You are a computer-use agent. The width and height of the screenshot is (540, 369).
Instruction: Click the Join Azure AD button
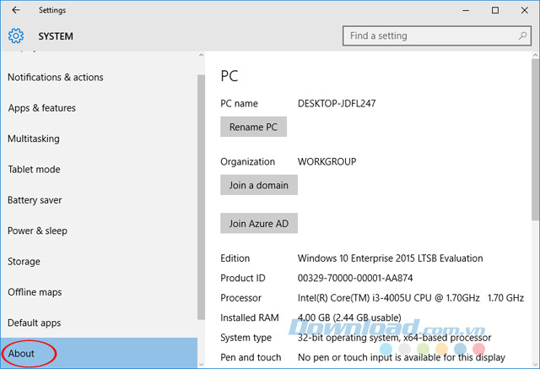click(x=259, y=224)
